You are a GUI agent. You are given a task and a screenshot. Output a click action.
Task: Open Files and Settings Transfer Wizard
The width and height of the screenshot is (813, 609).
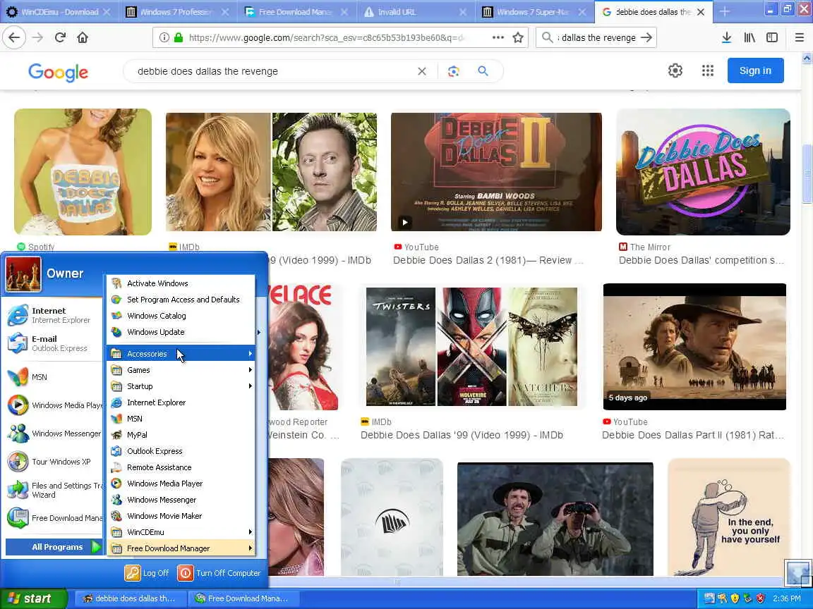coord(54,490)
